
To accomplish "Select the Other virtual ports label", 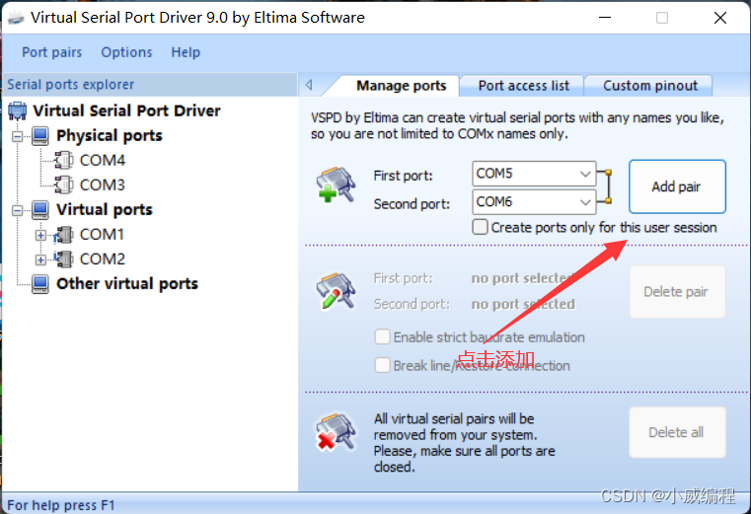I will pos(127,283).
